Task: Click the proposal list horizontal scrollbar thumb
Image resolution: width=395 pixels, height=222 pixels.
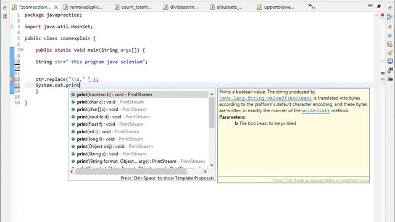Action: pos(130,171)
